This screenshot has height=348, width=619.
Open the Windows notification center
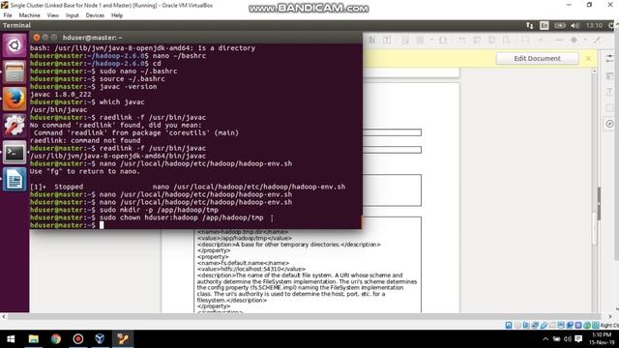click(x=578, y=339)
